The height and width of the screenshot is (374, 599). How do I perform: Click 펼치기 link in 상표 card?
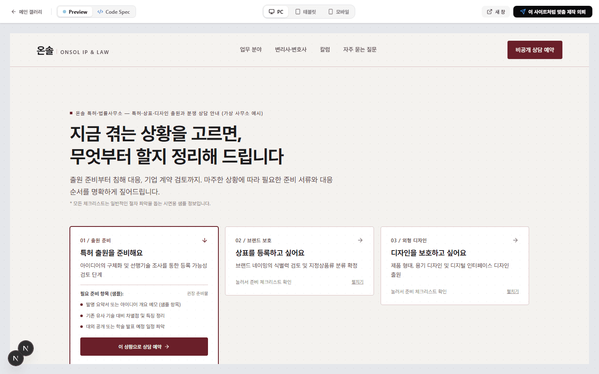[x=357, y=282]
